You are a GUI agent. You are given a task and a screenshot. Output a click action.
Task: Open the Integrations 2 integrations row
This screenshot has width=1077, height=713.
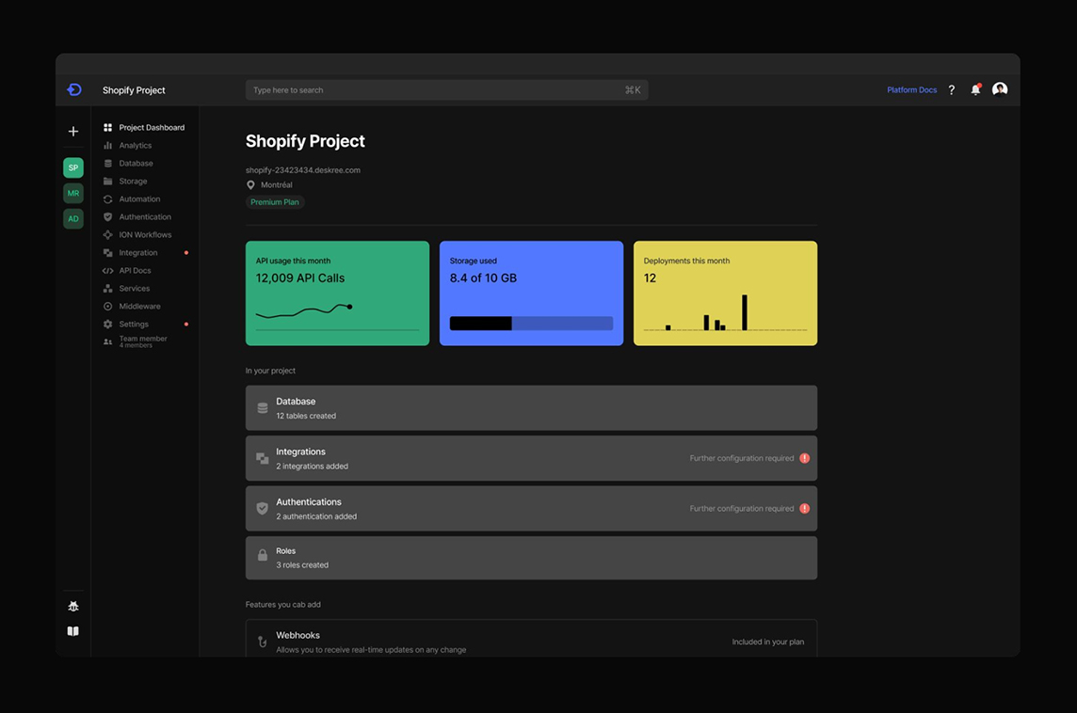(531, 458)
